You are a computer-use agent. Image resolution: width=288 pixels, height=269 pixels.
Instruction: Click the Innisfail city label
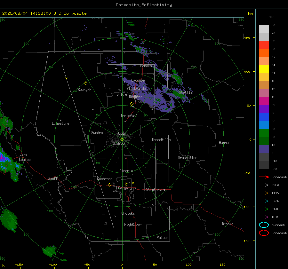[x=129, y=116]
